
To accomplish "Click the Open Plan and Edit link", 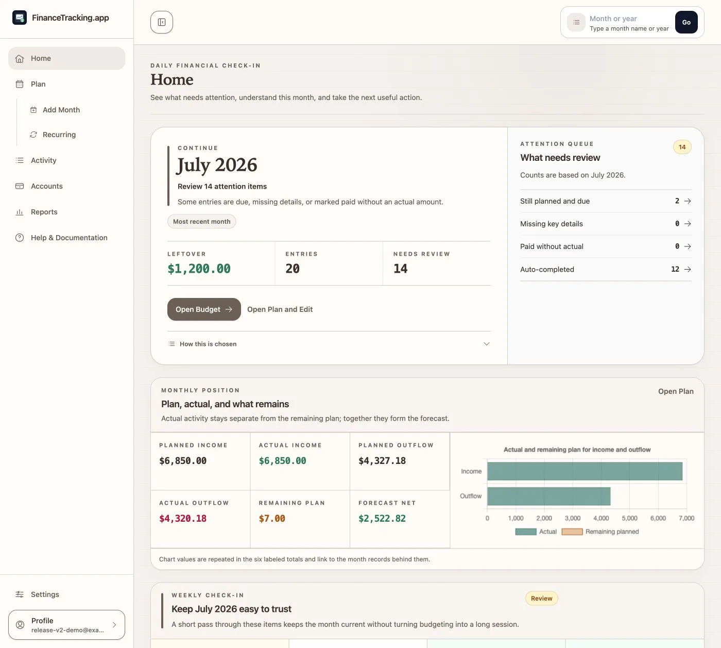I will point(280,309).
